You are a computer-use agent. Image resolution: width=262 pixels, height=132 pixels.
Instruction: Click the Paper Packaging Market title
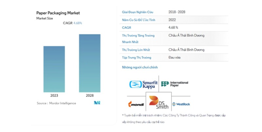tap(58, 13)
